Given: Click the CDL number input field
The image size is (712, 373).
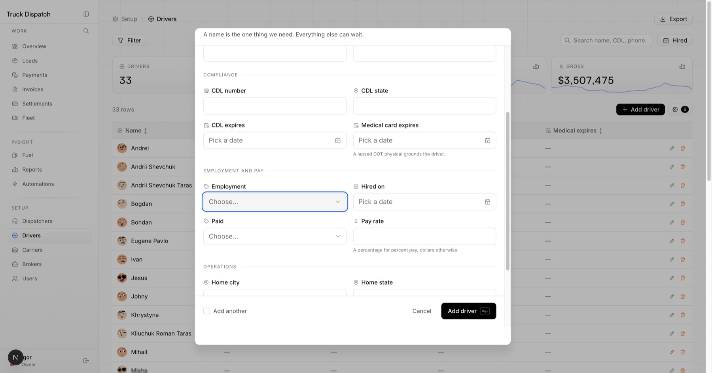Looking at the screenshot, I should point(275,106).
